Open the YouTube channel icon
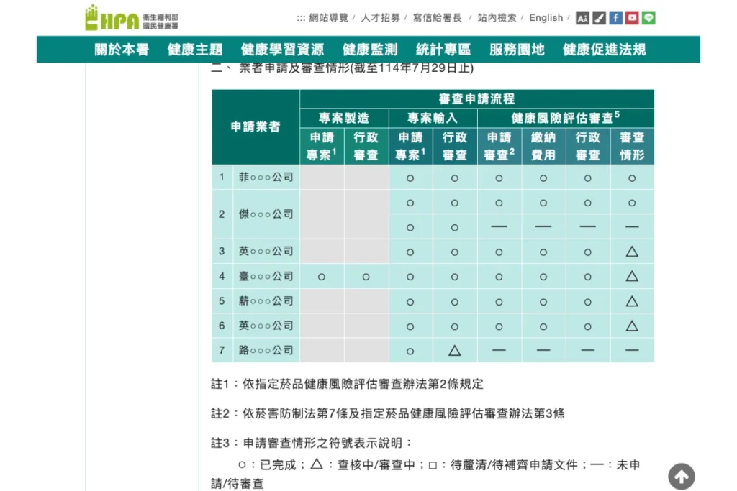Screen dimensions: 737x491 (632, 18)
